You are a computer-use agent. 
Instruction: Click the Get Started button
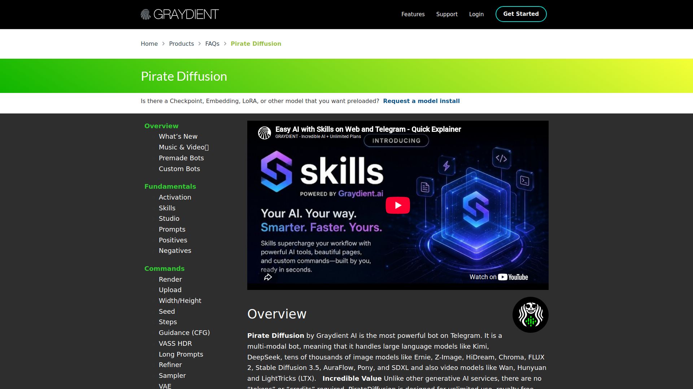click(521, 14)
